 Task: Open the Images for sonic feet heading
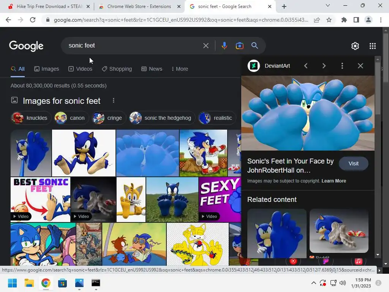(62, 101)
